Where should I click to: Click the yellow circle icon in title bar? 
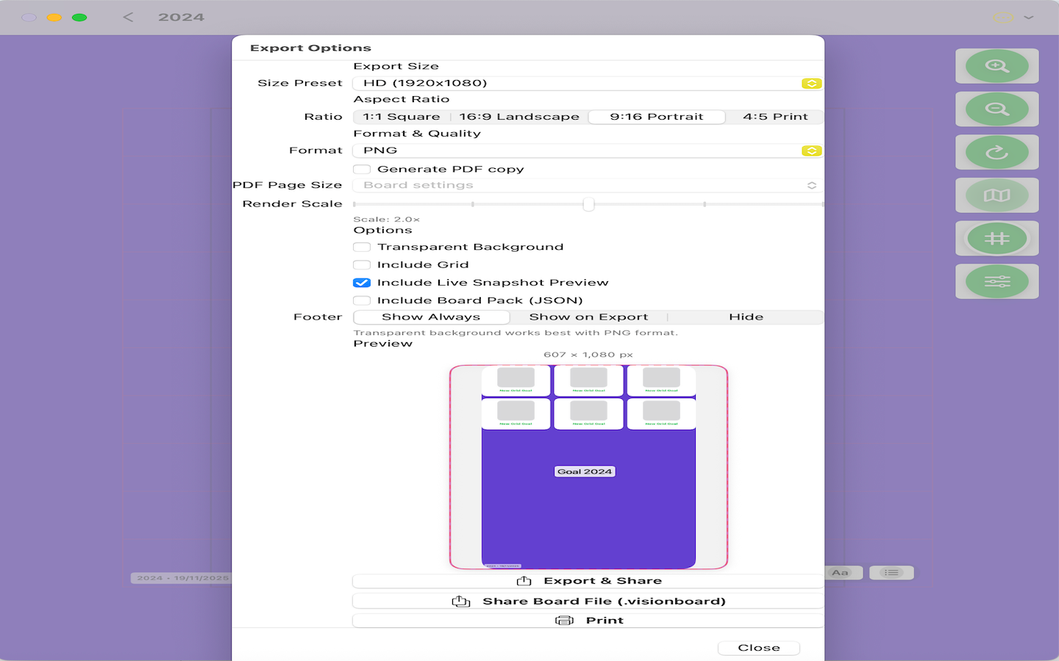[1003, 17]
